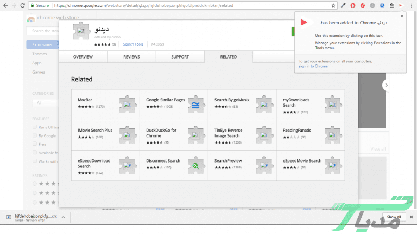Click the Search Tools category link

pyautogui.click(x=133, y=44)
